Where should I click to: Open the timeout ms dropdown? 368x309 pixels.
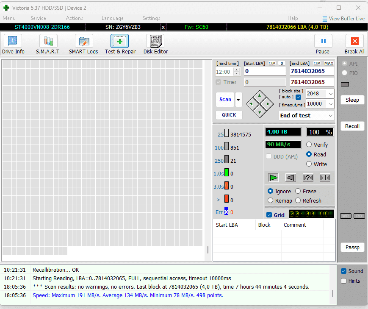click(x=330, y=104)
